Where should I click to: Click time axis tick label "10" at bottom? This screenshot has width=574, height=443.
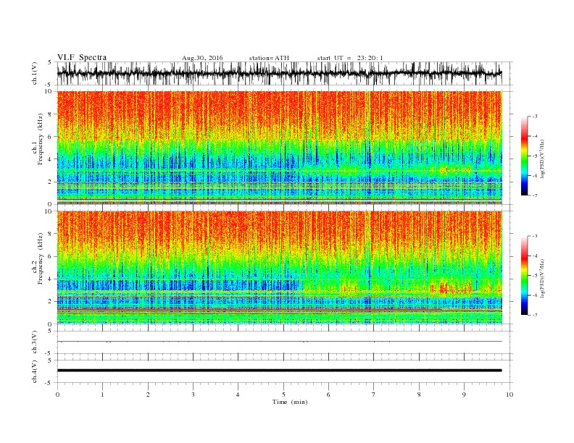pos(509,395)
